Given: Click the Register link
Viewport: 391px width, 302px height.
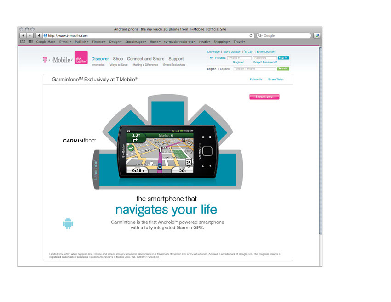Looking at the screenshot, I should click(238, 63).
